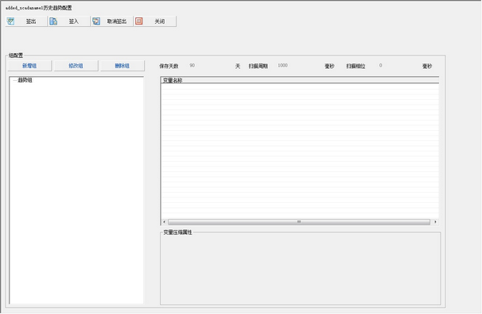Click the 关闭 close toolbar button

(x=155, y=21)
